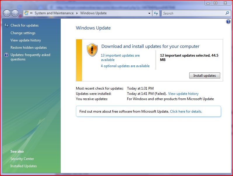Open Change settings
This screenshot has width=233, height=176.
23,33
